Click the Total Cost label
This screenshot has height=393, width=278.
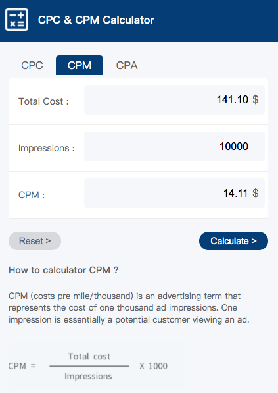[43, 101]
